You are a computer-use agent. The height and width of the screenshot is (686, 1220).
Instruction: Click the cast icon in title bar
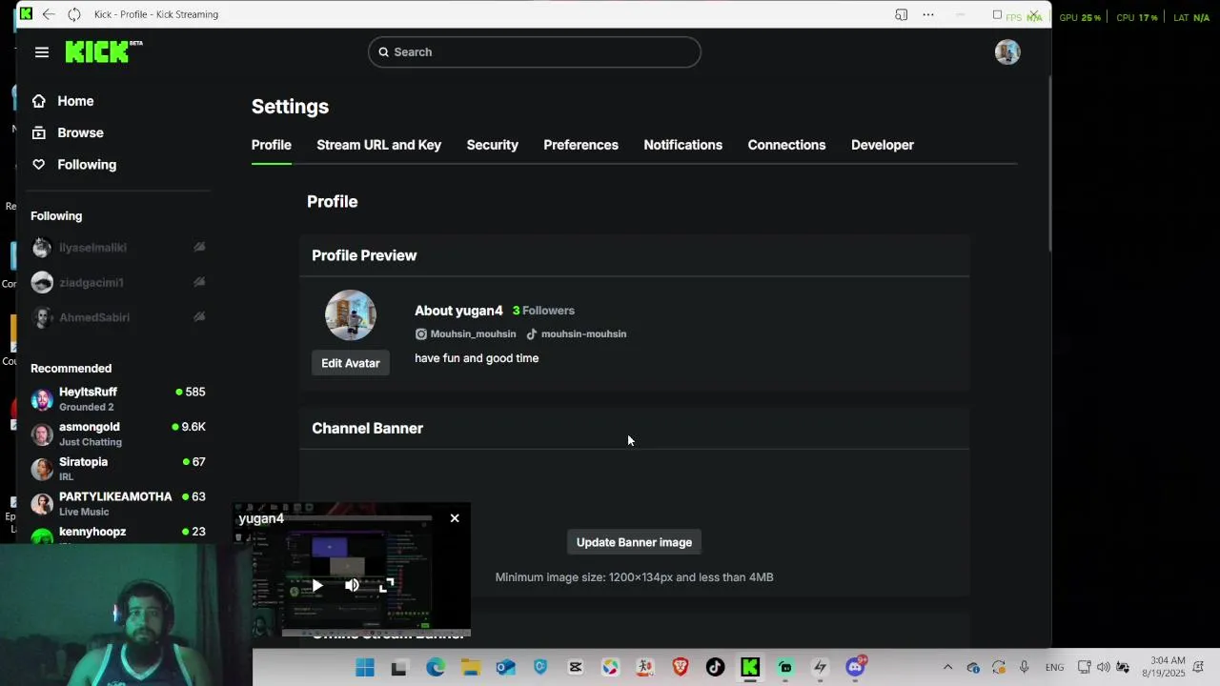(901, 14)
